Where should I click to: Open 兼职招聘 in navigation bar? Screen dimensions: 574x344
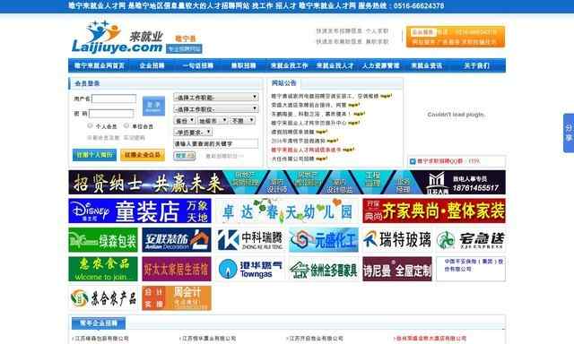click(243, 65)
